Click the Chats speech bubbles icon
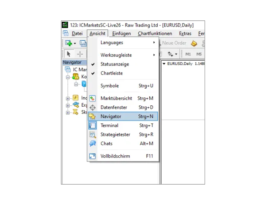The image size is (266, 205). tap(92, 143)
